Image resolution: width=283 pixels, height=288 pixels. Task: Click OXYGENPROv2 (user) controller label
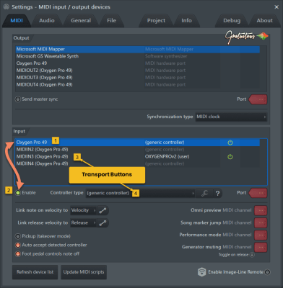click(x=167, y=157)
